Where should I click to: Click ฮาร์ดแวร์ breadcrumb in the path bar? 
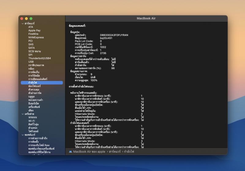click(x=115, y=152)
